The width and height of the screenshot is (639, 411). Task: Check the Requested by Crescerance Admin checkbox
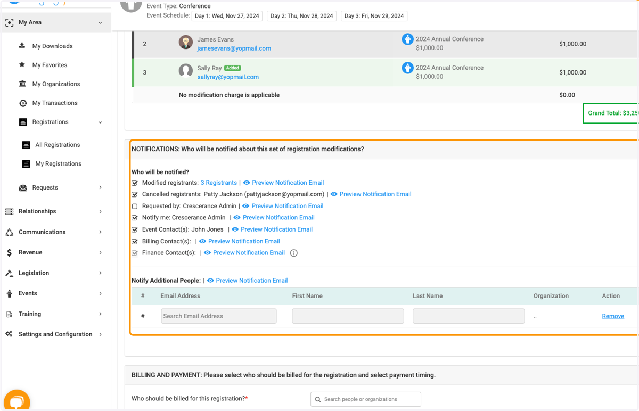pos(135,207)
